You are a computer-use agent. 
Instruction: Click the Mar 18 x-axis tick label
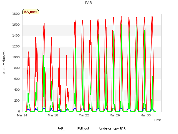[x=53, y=115]
